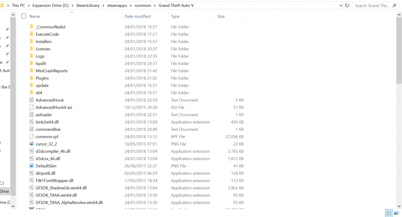Open the address bar history dropdown
The height and width of the screenshot is (217, 402).
point(341,5)
